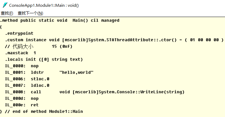Click the 代码大小 comment line
Image resolution: width=225 pixels, height=117 pixels.
(x=39, y=47)
